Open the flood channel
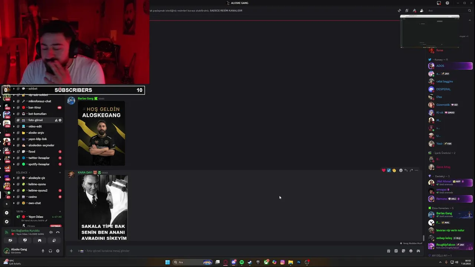 (x=39, y=152)
